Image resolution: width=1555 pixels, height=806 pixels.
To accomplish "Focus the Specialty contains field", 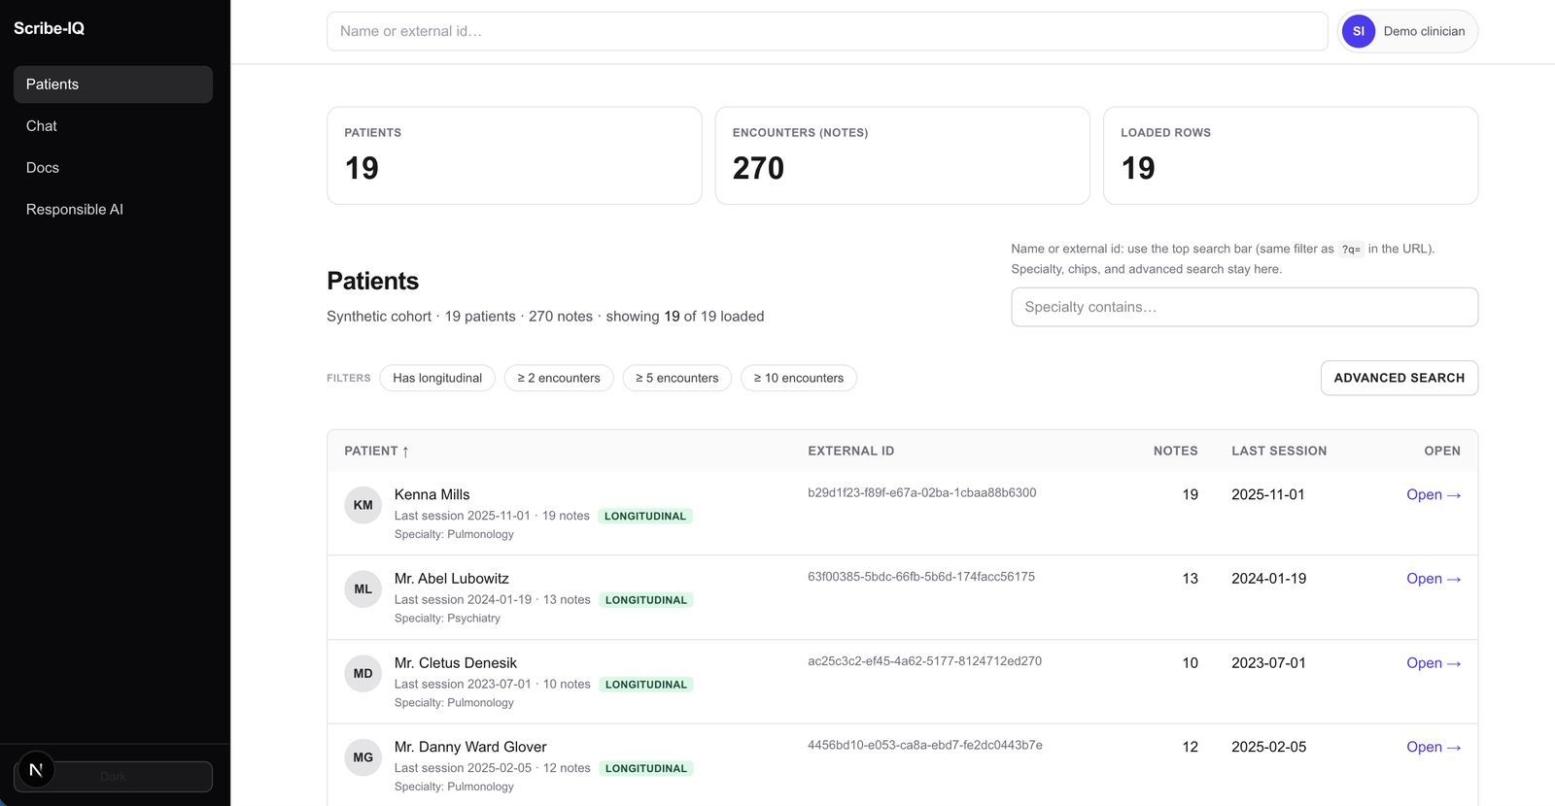I will (1244, 307).
